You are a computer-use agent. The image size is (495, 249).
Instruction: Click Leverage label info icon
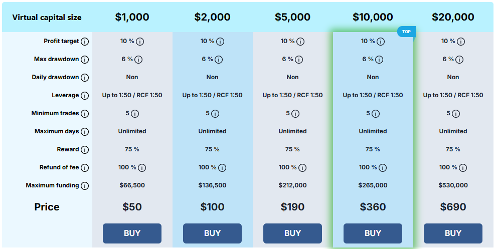(85, 96)
